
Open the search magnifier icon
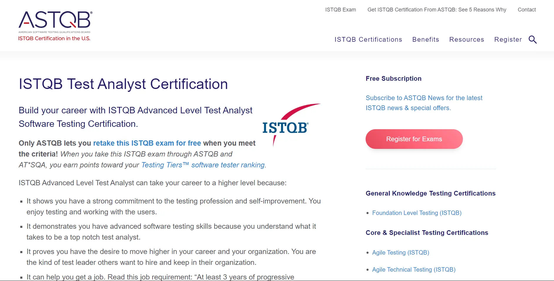click(x=533, y=40)
